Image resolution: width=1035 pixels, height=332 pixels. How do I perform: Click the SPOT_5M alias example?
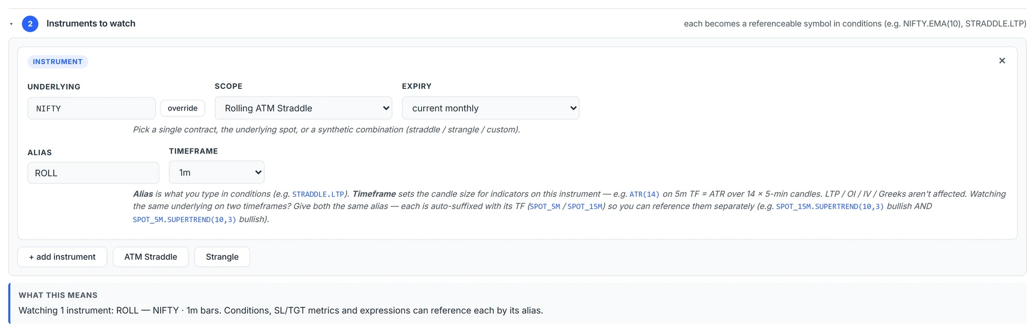pos(545,206)
